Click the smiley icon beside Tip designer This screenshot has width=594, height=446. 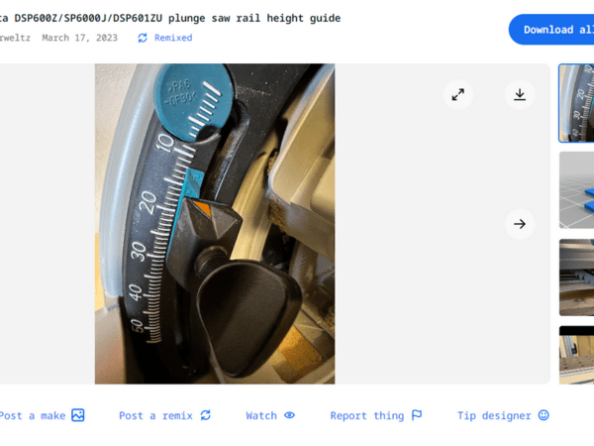click(x=544, y=415)
